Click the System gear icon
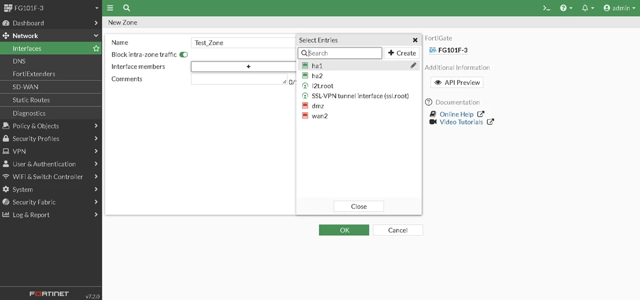Viewport: 640px width, 300px height. coord(6,189)
